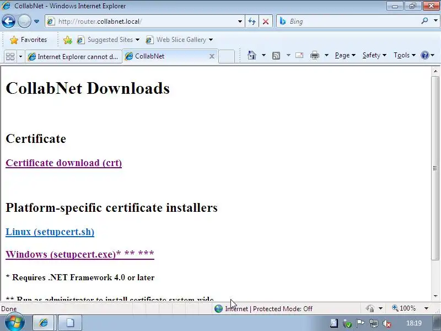The width and height of the screenshot is (441, 331).
Task: Click the Print icon
Action: tap(314, 55)
